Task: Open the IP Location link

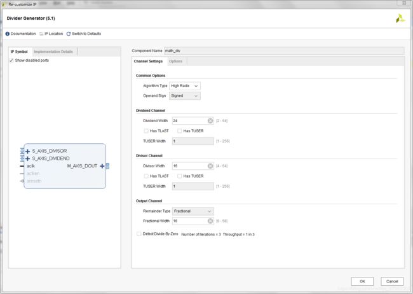Action: coord(54,34)
